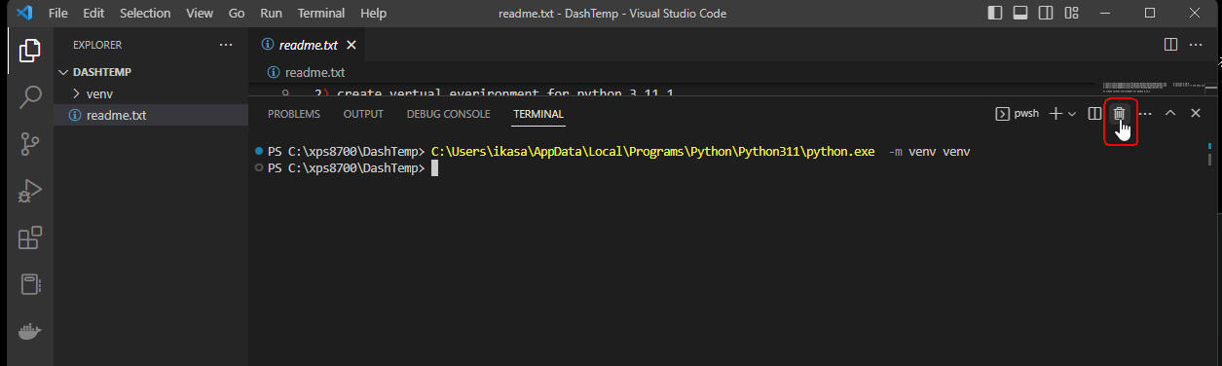The image size is (1222, 366).
Task: Open terminal panel more actions ellipsis
Action: click(x=1145, y=114)
